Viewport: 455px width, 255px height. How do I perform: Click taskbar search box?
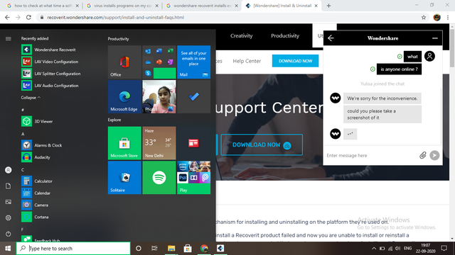point(73,249)
